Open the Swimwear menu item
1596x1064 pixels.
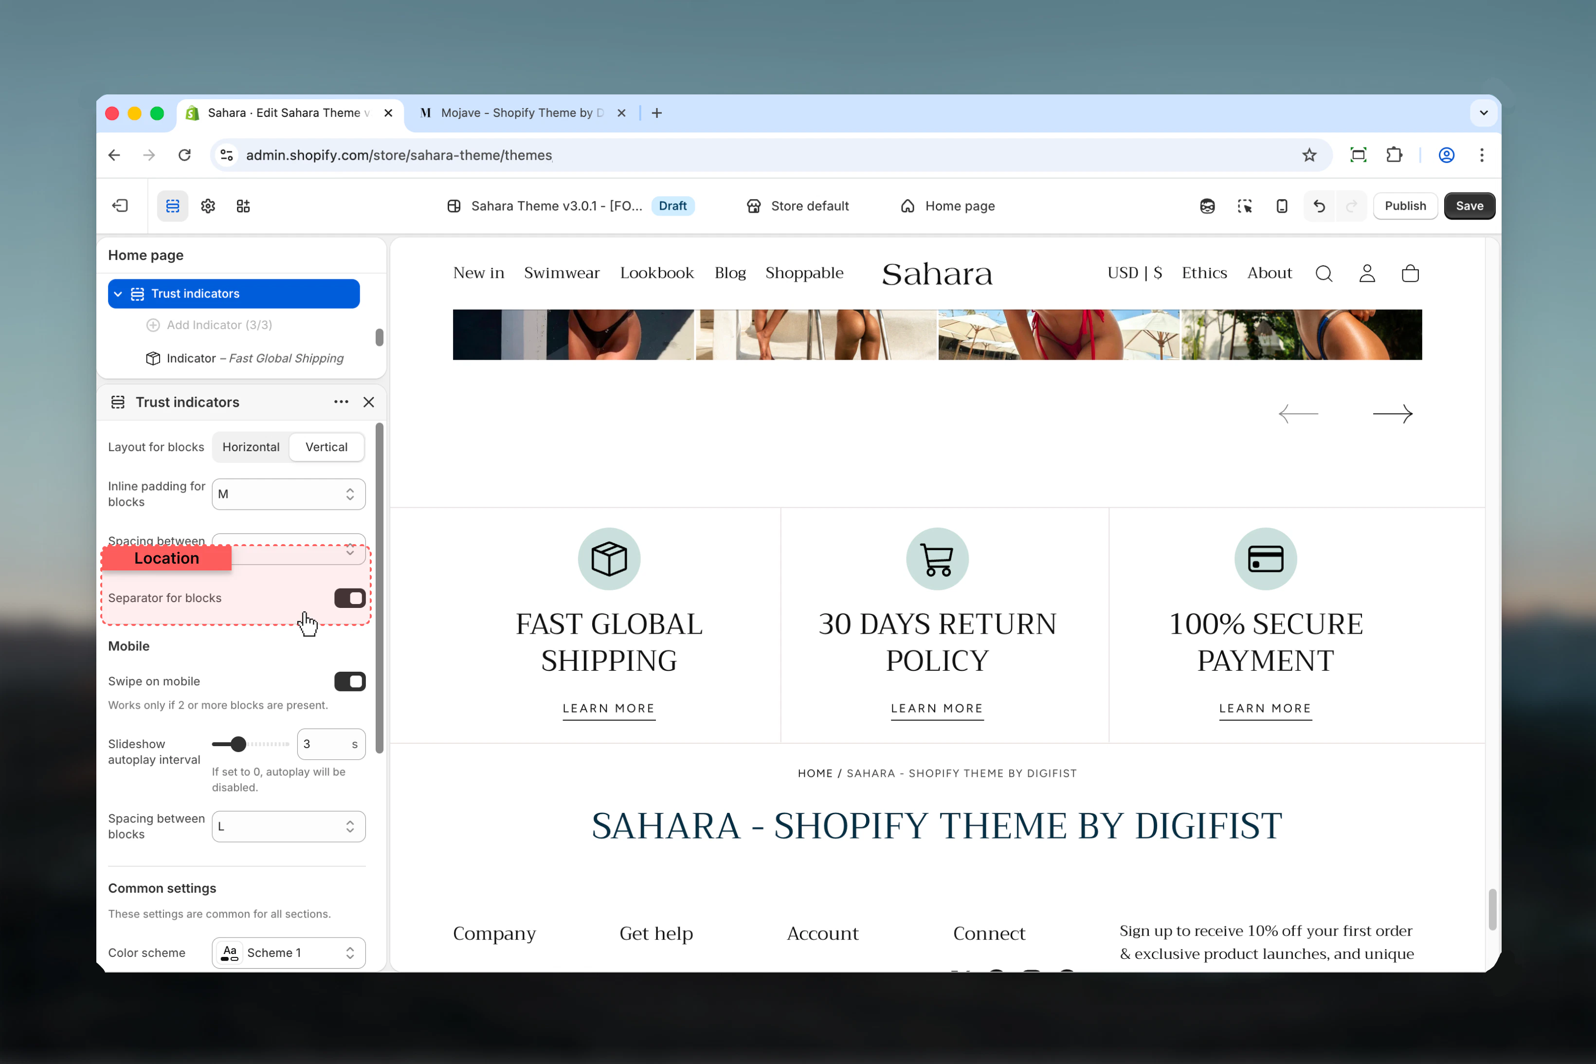coord(562,273)
